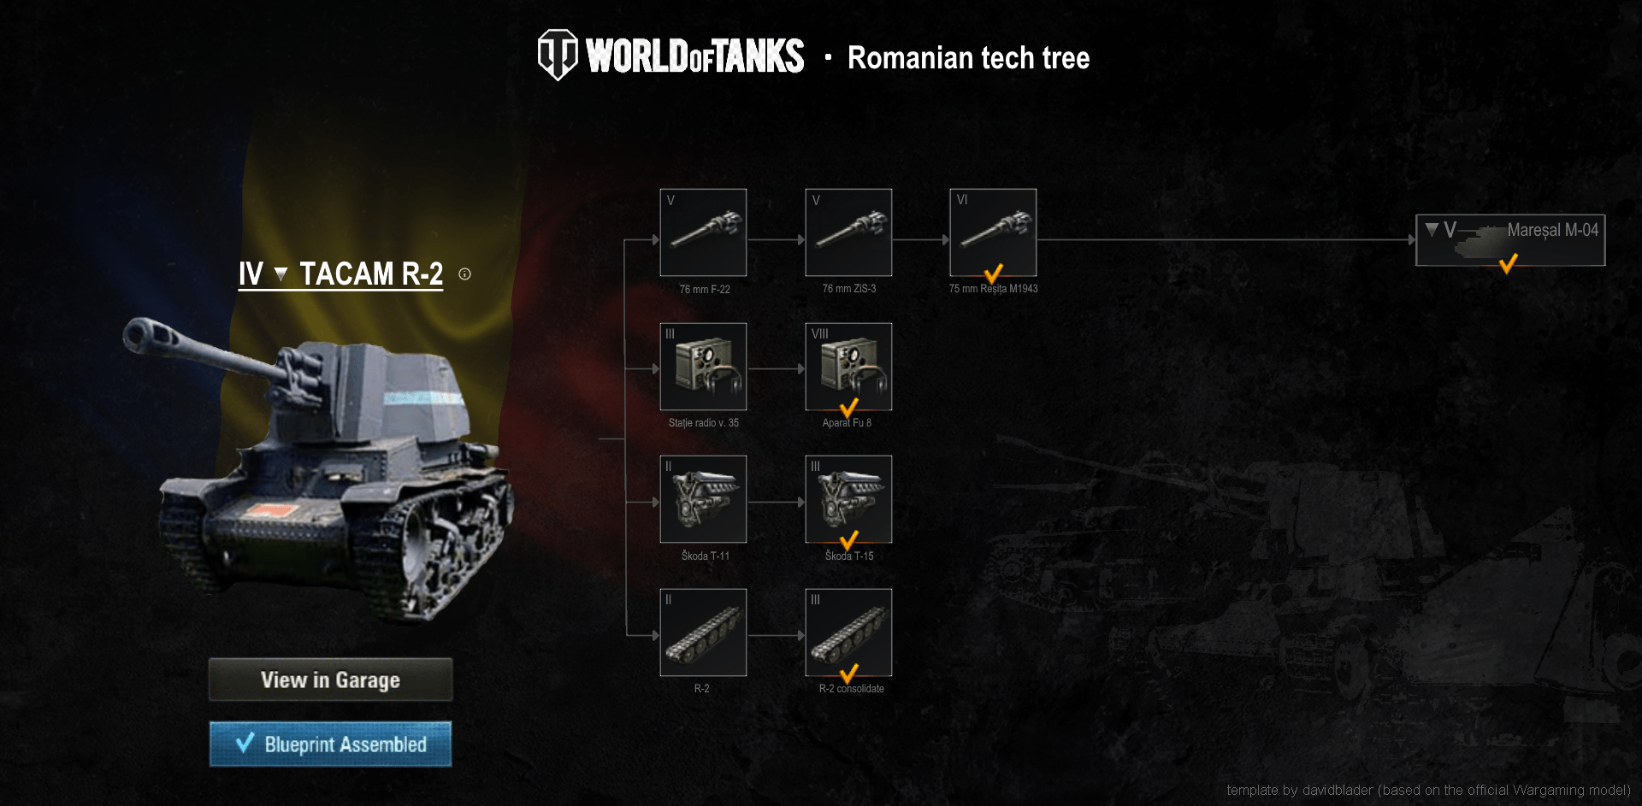
Task: Select the R-2 consolidate tracks module
Action: [x=848, y=632]
